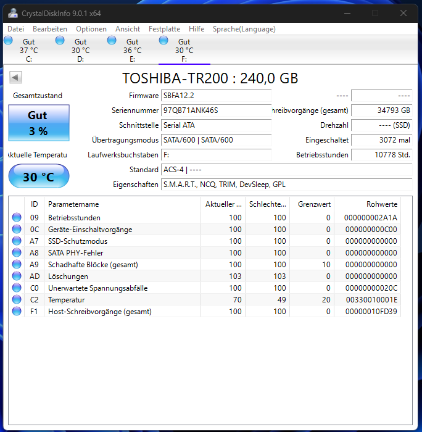Select the Unerwartete Spannungsabfälle row
Image resolution: width=422 pixels, height=432 pixels.
(x=204, y=288)
